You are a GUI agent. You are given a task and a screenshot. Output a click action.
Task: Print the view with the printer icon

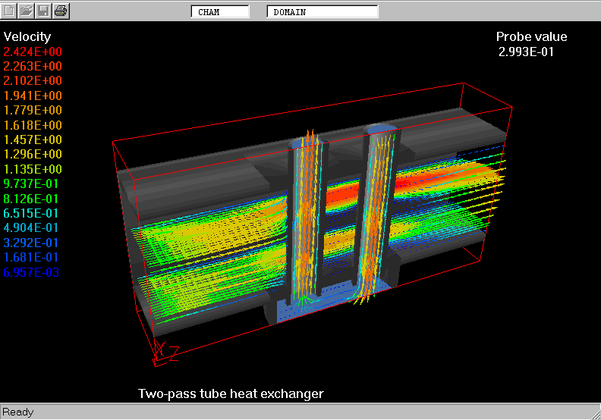61,11
